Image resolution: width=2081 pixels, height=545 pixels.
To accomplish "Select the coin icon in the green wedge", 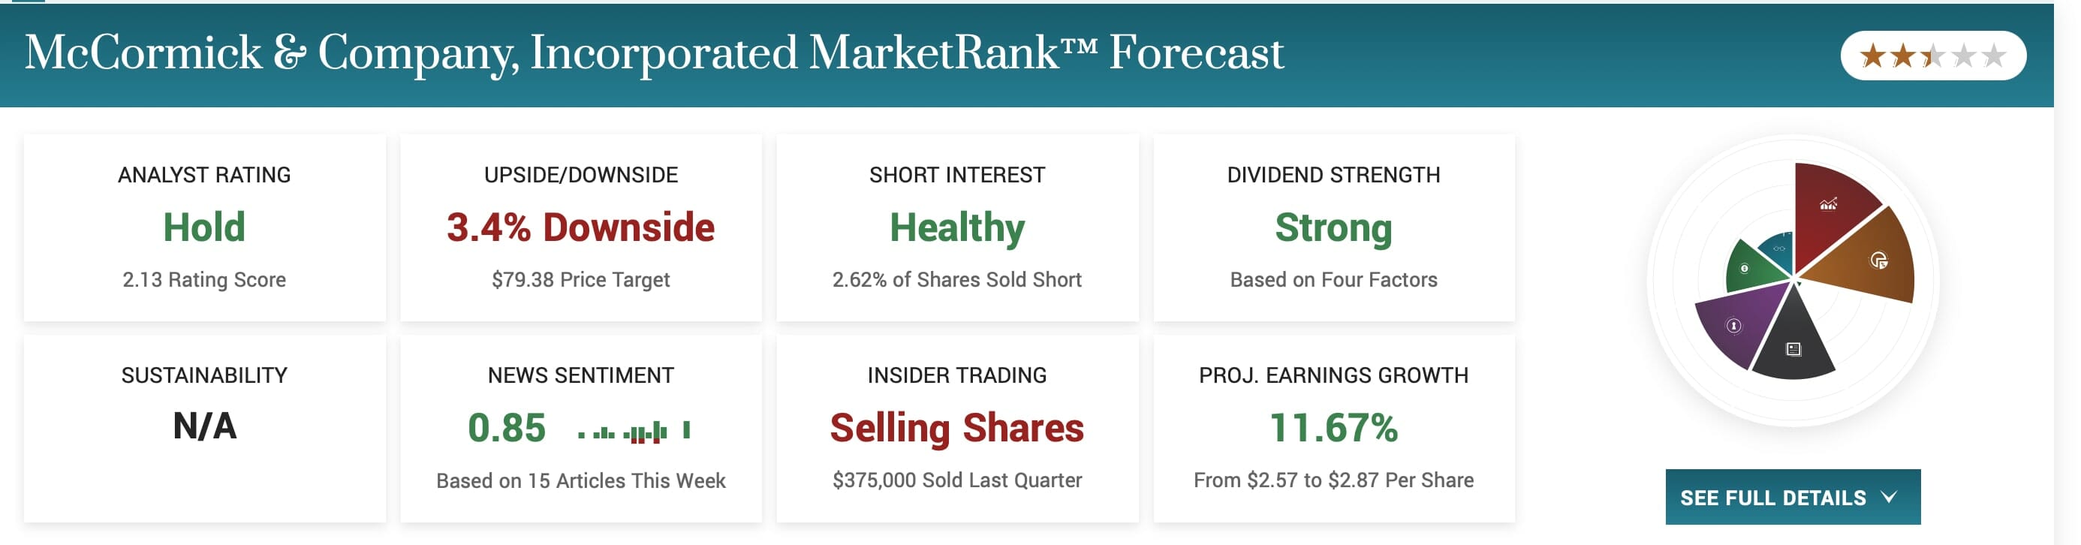I will [x=1745, y=268].
